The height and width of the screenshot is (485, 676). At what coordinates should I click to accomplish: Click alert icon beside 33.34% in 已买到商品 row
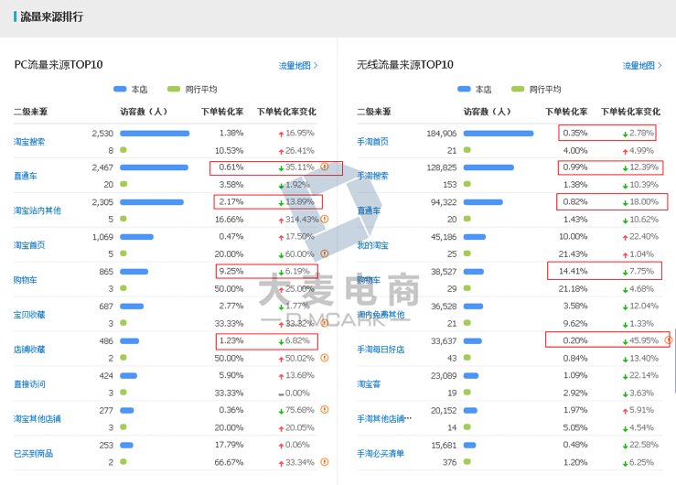(x=324, y=461)
